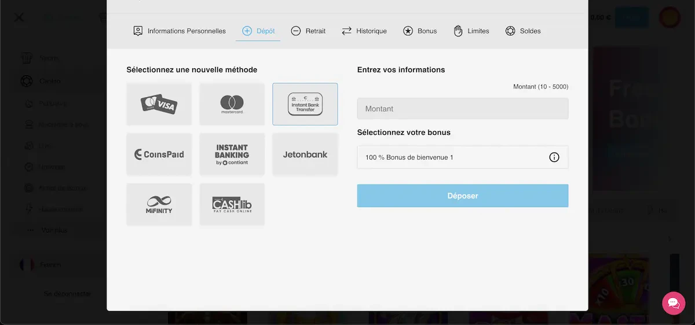View the Bonus tab

tap(420, 31)
